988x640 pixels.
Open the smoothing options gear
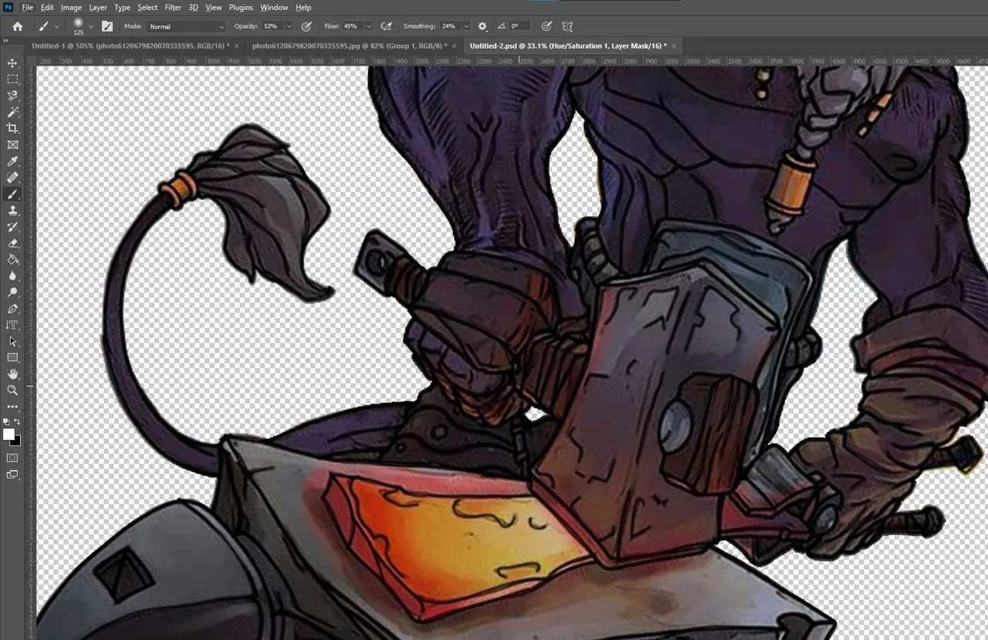[x=482, y=26]
